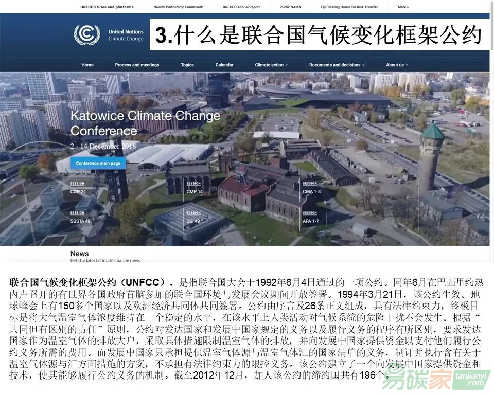Open Fiji Clearing House for Risk Transfer
This screenshot has height=395, width=494.
click(x=348, y=7)
